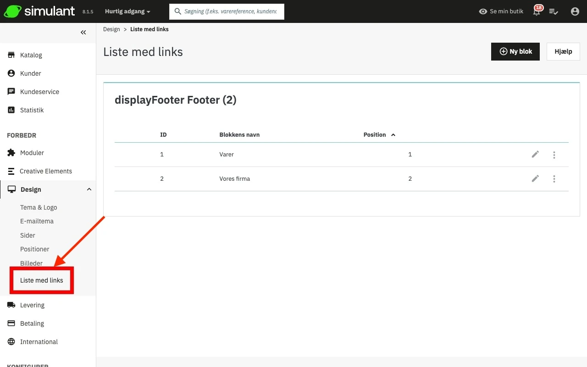587x367 pixels.
Task: Click the Statistik bar chart icon
Action: [10, 110]
